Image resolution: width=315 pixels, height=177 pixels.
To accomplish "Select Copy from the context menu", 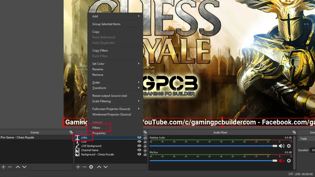I will [x=115, y=32].
